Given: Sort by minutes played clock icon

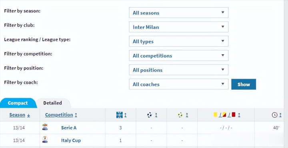Looking at the screenshot, I should point(274,115).
